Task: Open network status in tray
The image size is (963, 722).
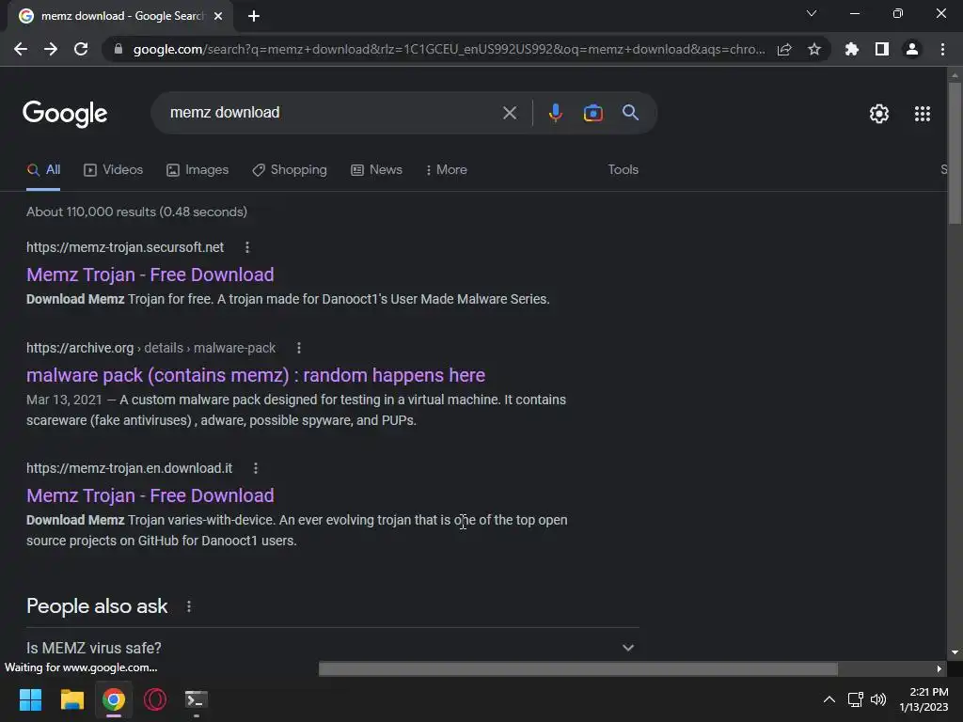Action: point(855,699)
